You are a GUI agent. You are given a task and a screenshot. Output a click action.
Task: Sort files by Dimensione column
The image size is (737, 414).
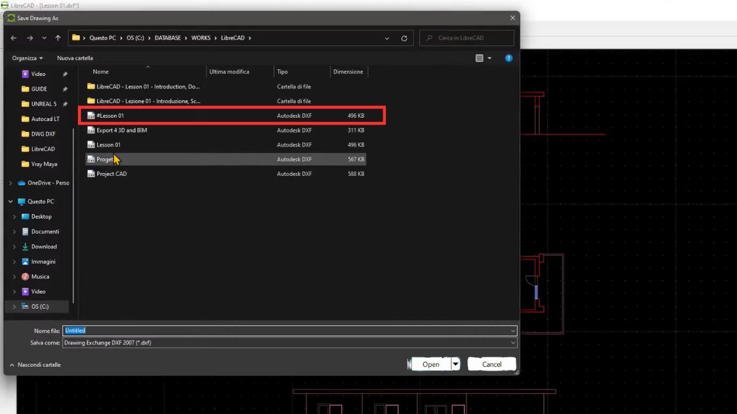click(x=348, y=72)
